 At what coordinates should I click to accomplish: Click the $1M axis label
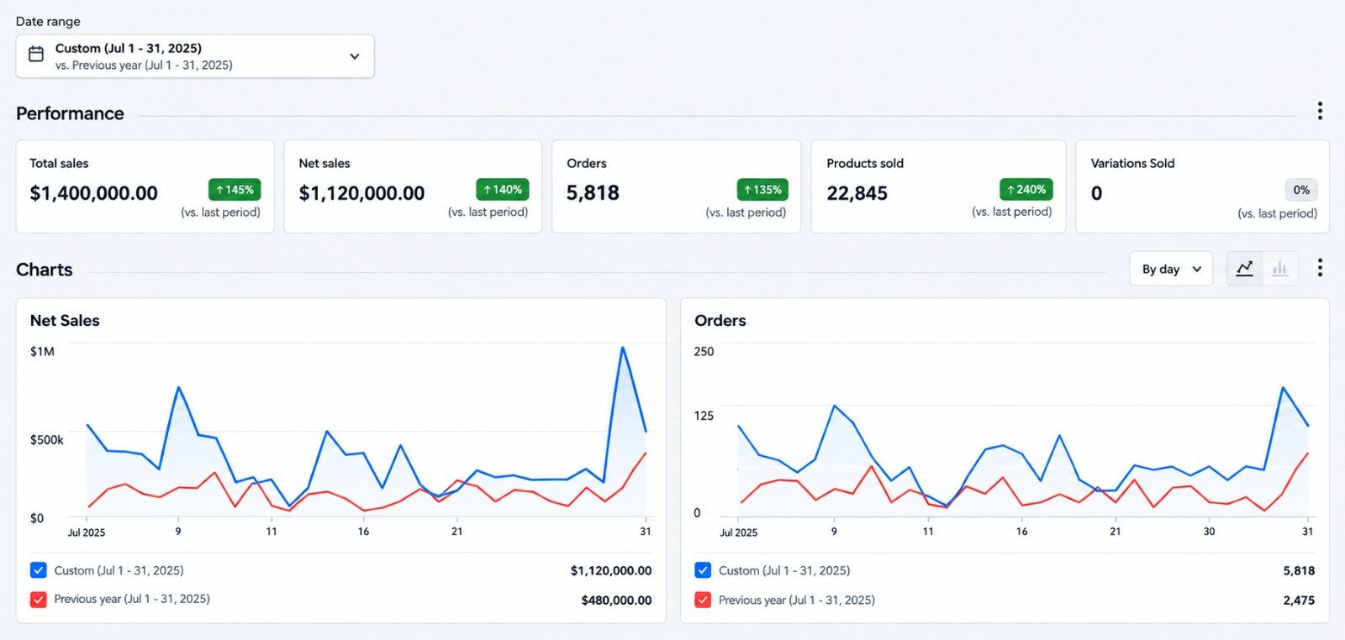point(42,351)
